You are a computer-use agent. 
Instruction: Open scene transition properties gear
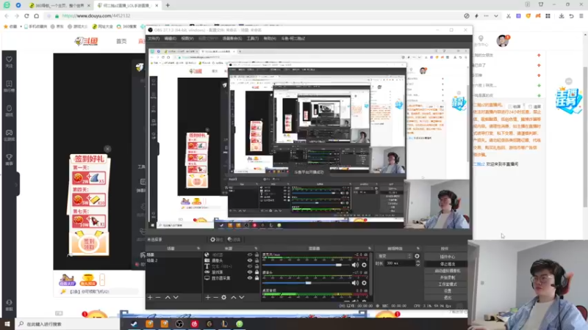[417, 256]
